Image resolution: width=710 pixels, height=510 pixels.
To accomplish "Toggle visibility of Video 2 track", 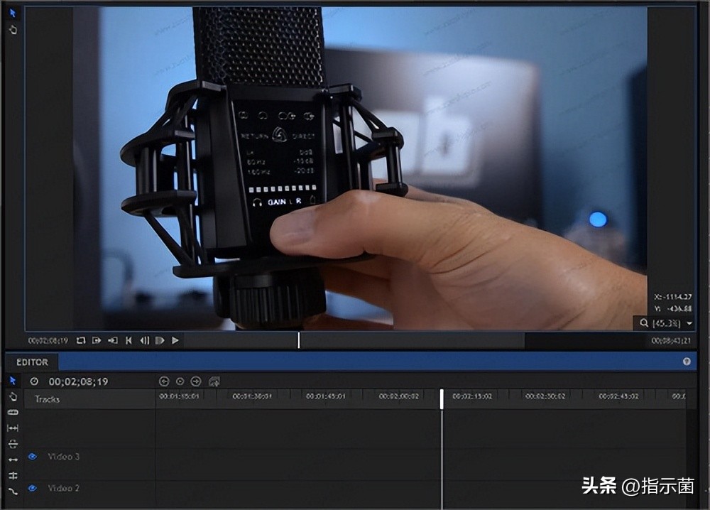I will (32, 489).
